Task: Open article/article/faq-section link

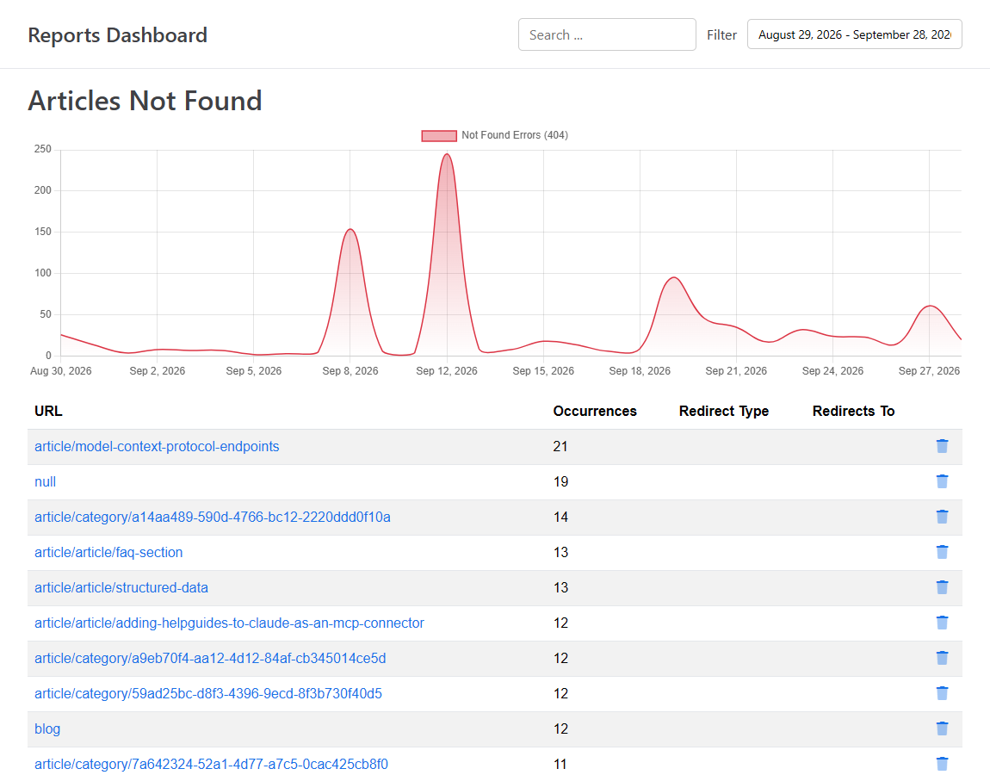Action: (108, 553)
